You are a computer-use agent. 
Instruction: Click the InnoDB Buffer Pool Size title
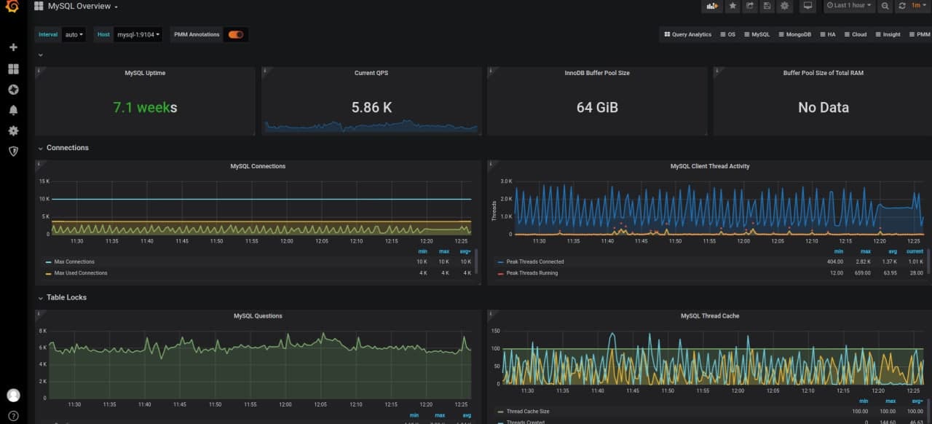click(597, 73)
